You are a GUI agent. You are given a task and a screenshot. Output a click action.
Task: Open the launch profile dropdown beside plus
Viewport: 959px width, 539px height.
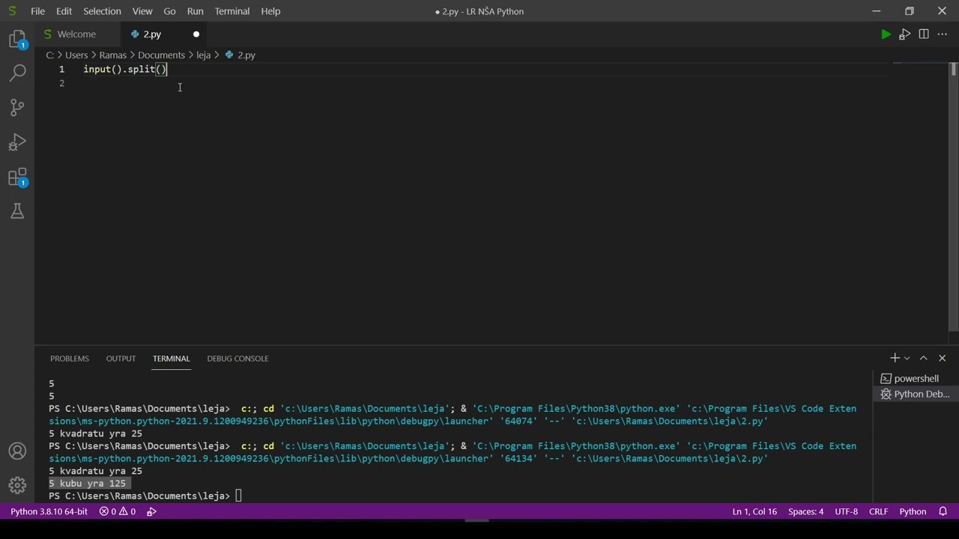(907, 359)
